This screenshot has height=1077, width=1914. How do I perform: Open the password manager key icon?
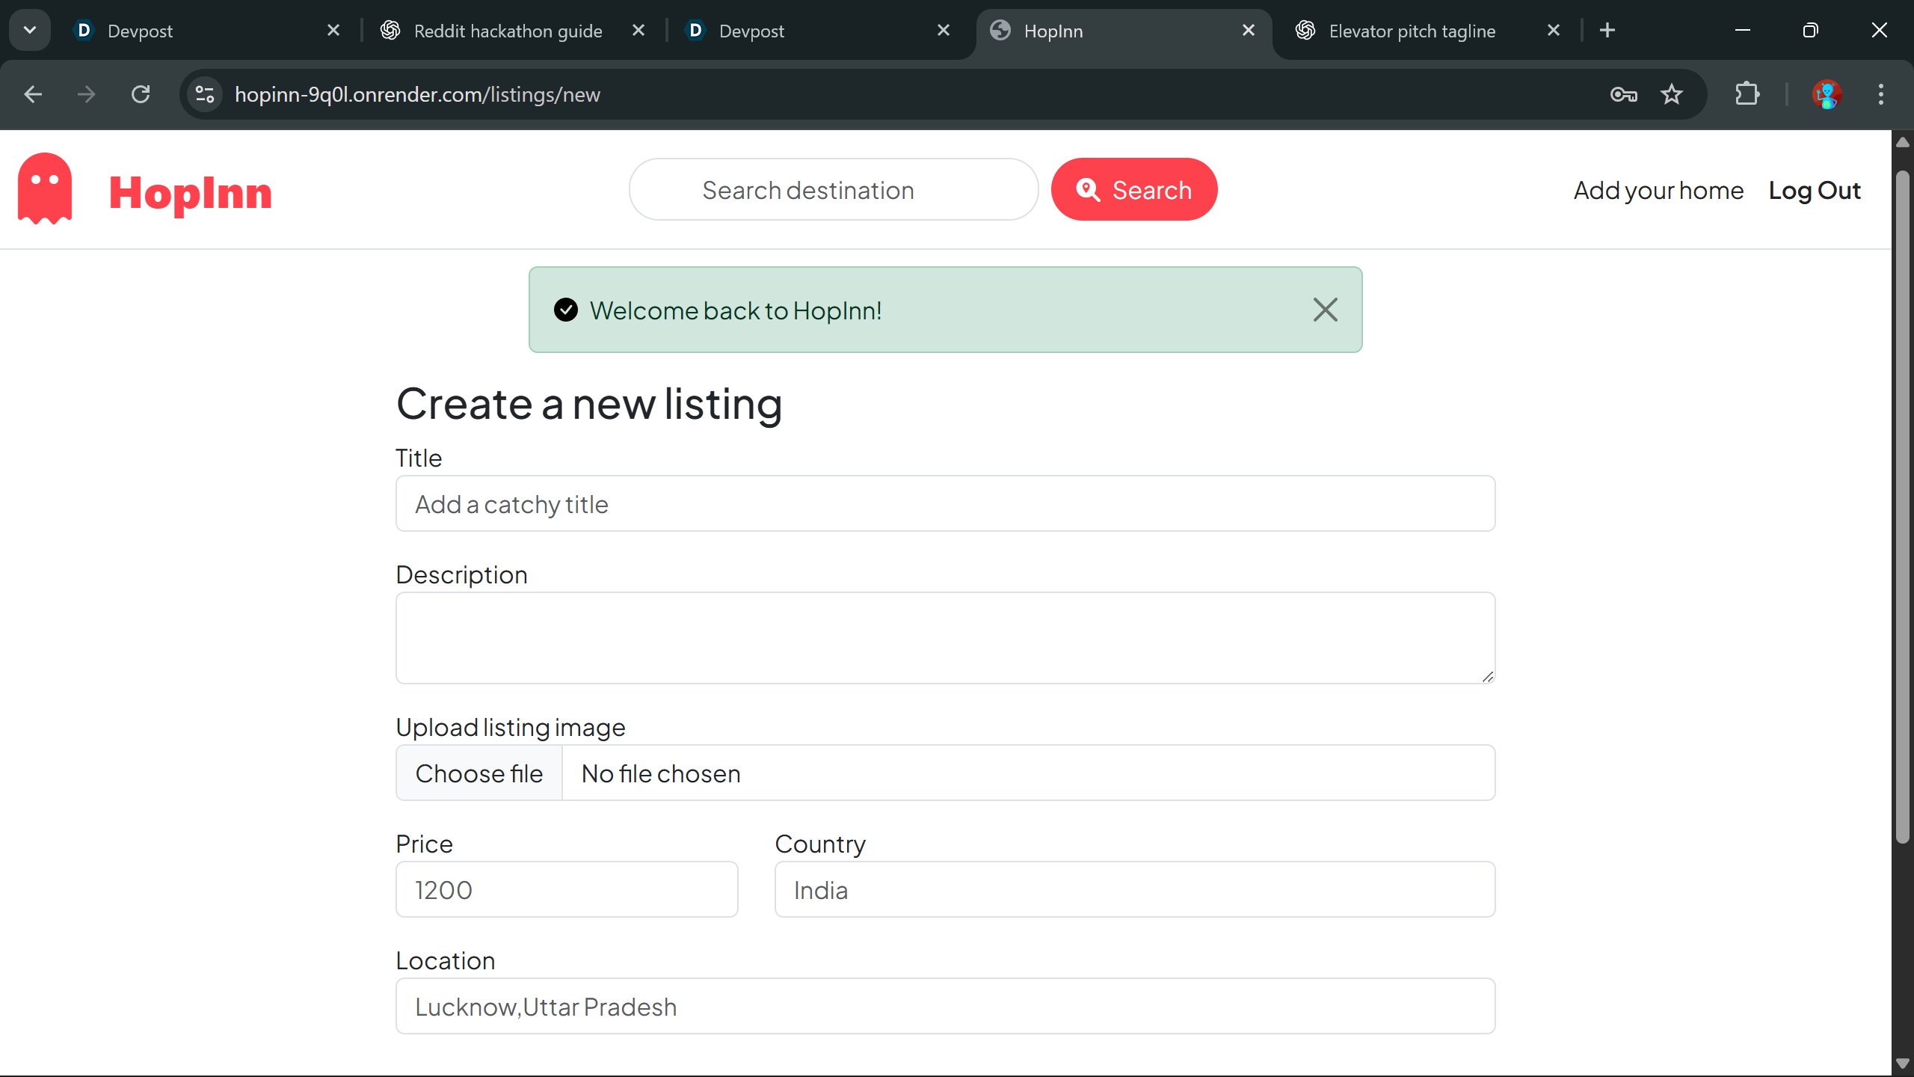[x=1623, y=94]
